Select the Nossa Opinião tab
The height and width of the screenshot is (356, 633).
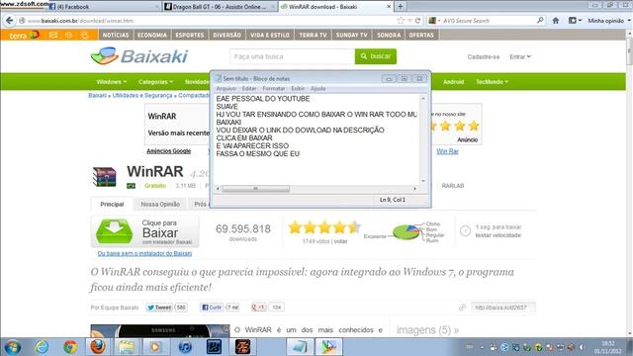160,205
